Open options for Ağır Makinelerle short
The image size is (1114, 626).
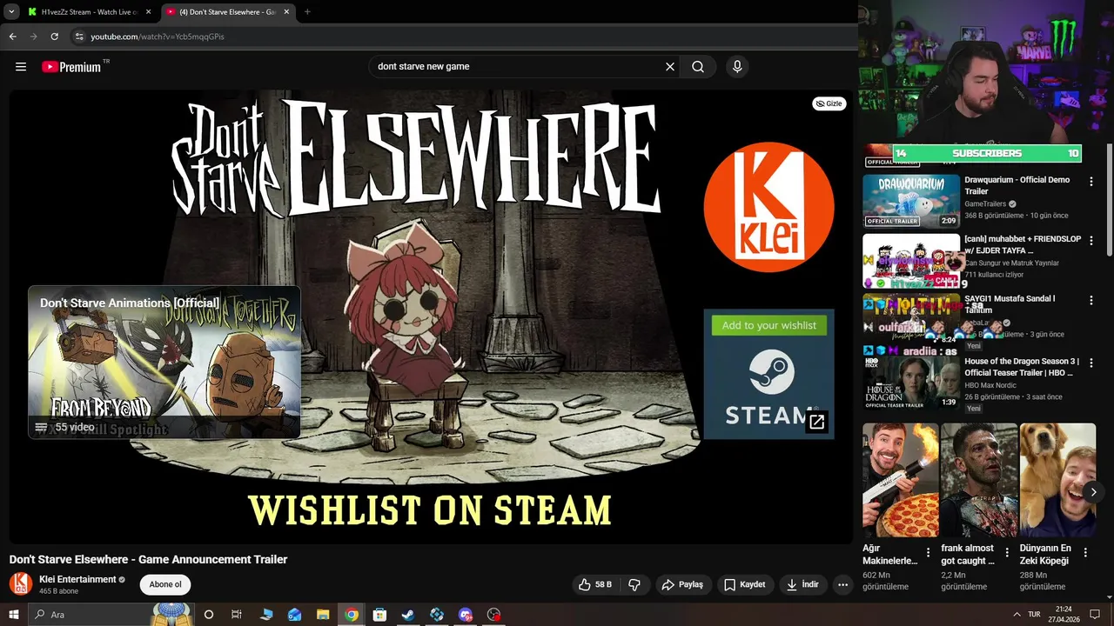click(928, 552)
